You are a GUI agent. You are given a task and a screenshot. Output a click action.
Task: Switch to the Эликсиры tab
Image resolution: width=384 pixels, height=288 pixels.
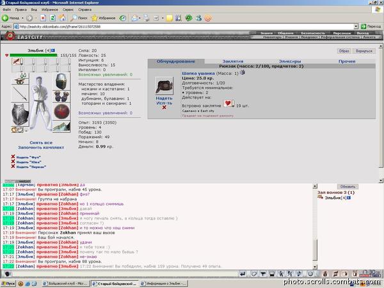tap(290, 61)
